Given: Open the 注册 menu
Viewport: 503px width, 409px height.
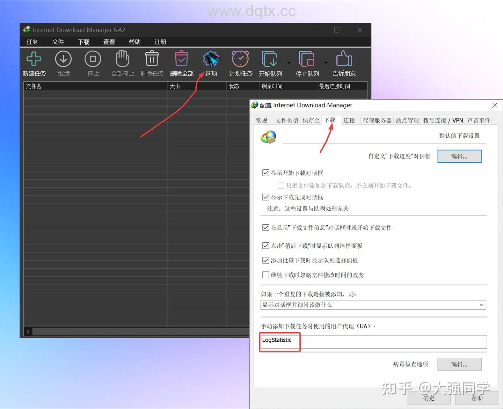Looking at the screenshot, I should point(160,42).
